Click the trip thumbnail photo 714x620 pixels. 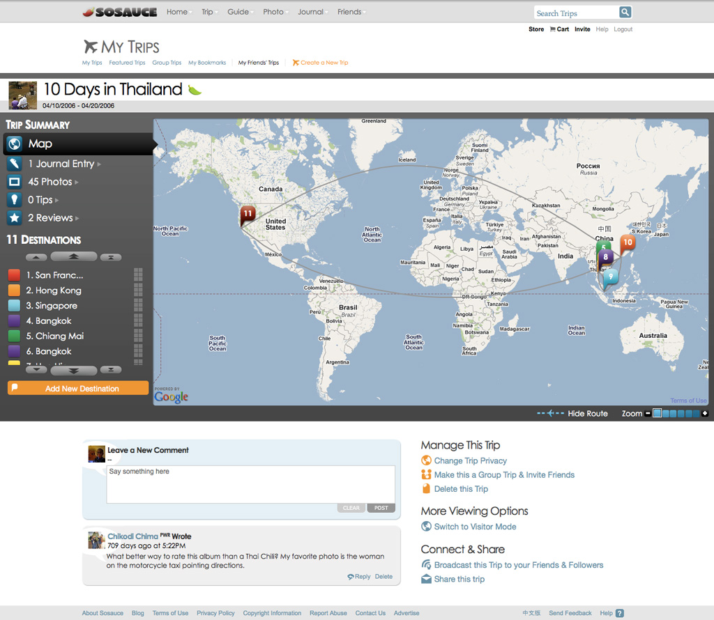[x=23, y=95]
